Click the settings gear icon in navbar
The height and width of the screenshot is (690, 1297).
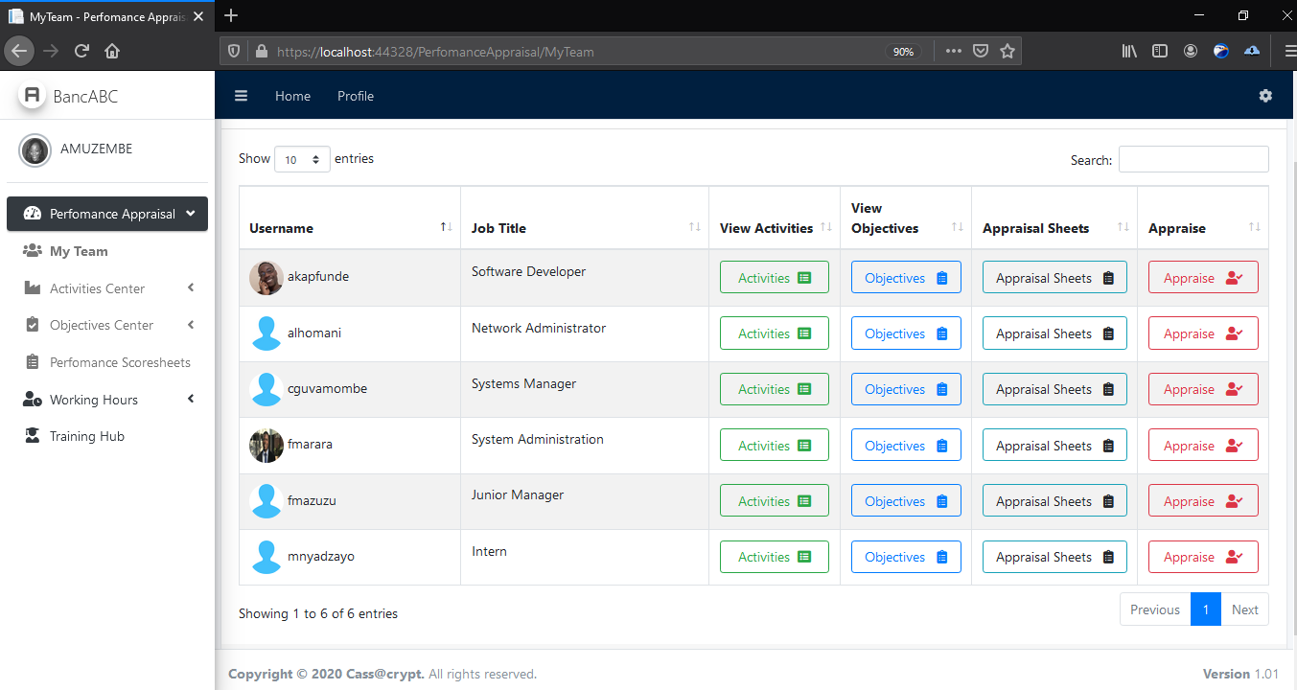1265,96
